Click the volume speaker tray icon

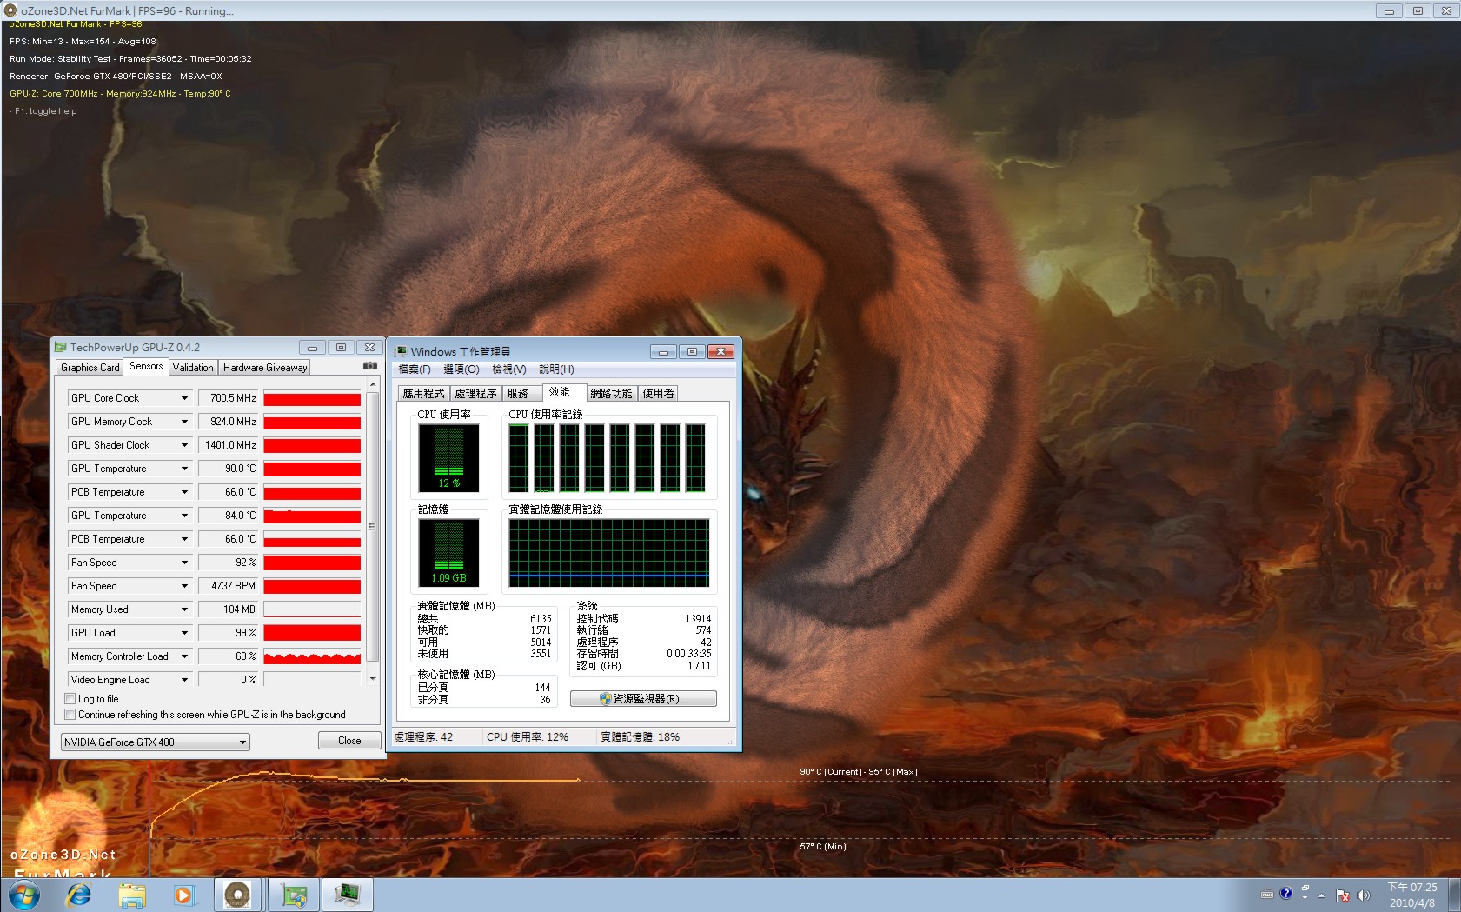point(1363,895)
